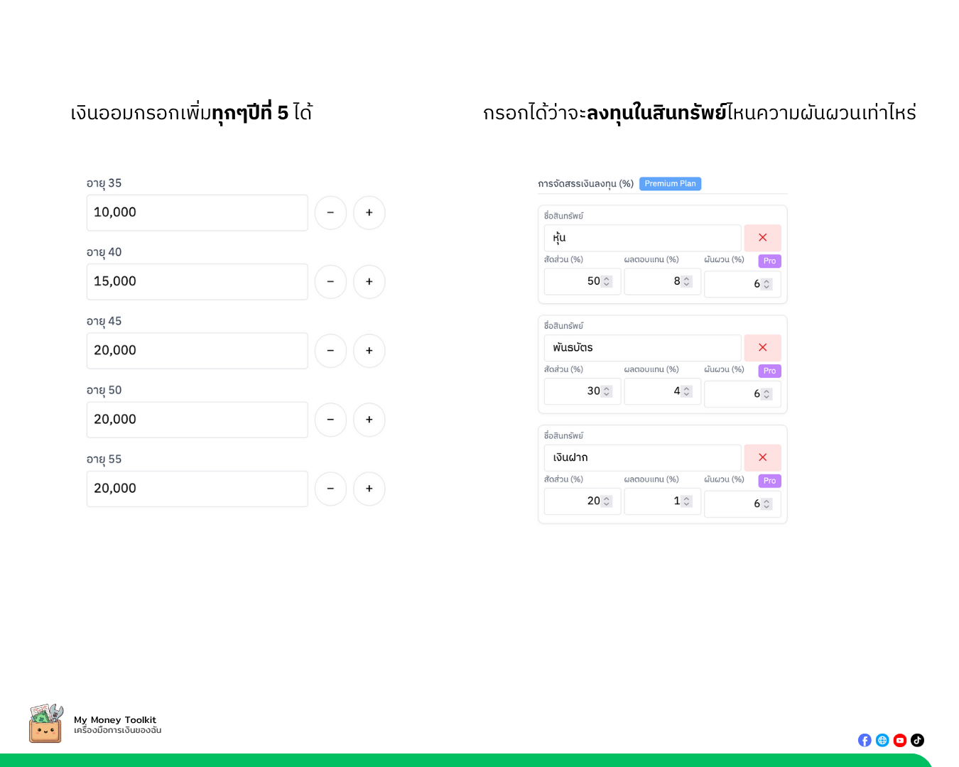This screenshot has width=959, height=767.
Task: Decrease the age 45 savings amount
Action: pos(330,351)
